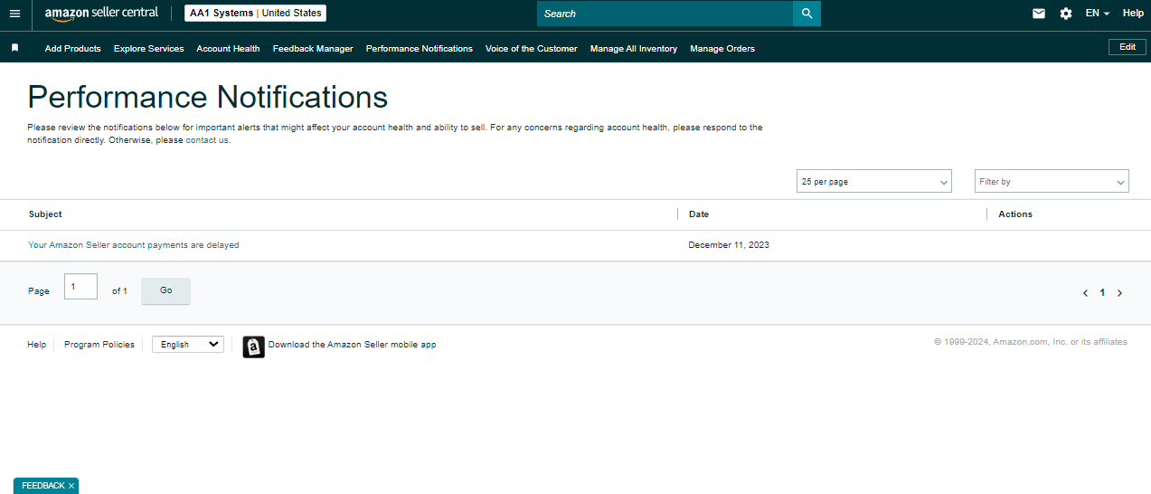Image resolution: width=1151 pixels, height=494 pixels.
Task: Open Explore Services menu item
Action: point(149,49)
